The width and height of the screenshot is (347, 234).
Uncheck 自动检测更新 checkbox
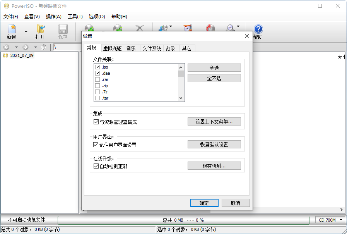(96, 166)
